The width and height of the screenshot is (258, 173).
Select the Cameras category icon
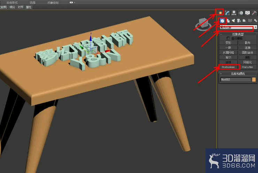pos(239,21)
